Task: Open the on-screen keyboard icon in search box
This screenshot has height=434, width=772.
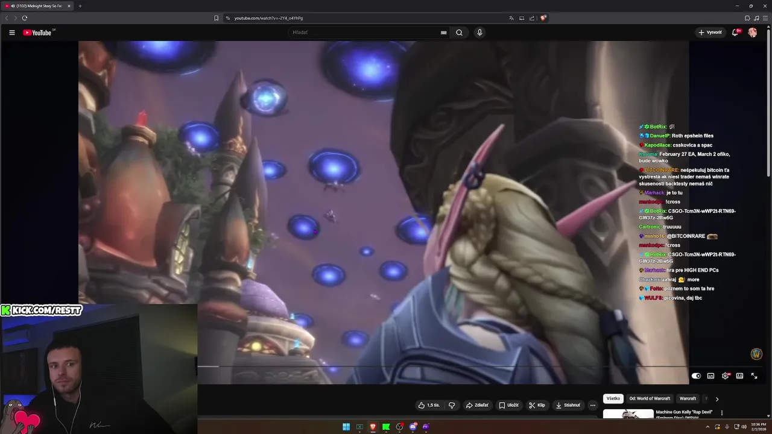Action: 444,33
